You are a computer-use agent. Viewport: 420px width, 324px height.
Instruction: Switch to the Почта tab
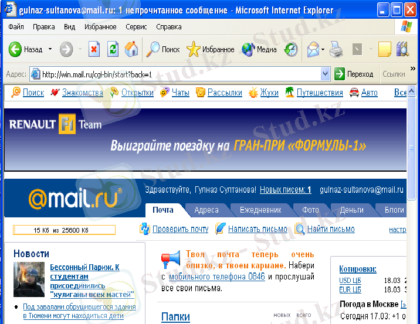[163, 210]
